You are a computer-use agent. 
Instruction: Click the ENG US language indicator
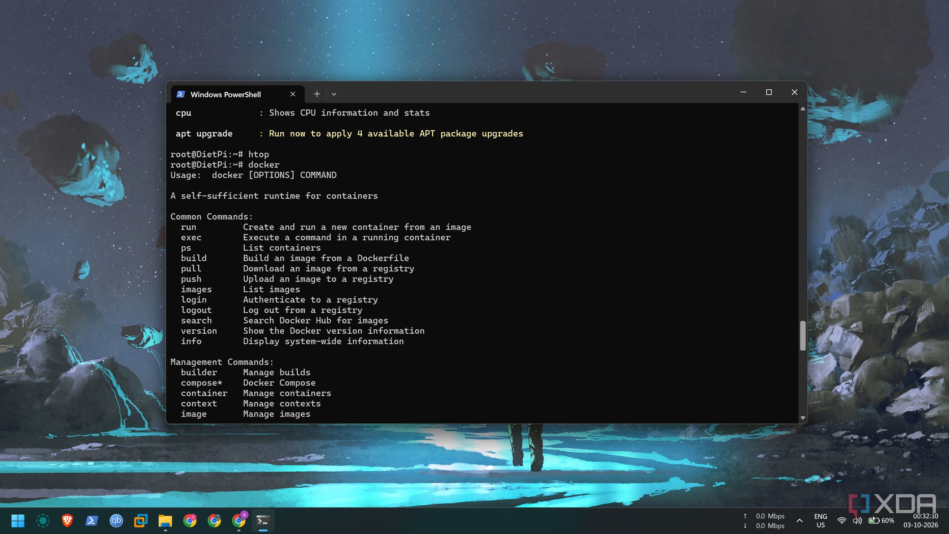(x=820, y=521)
